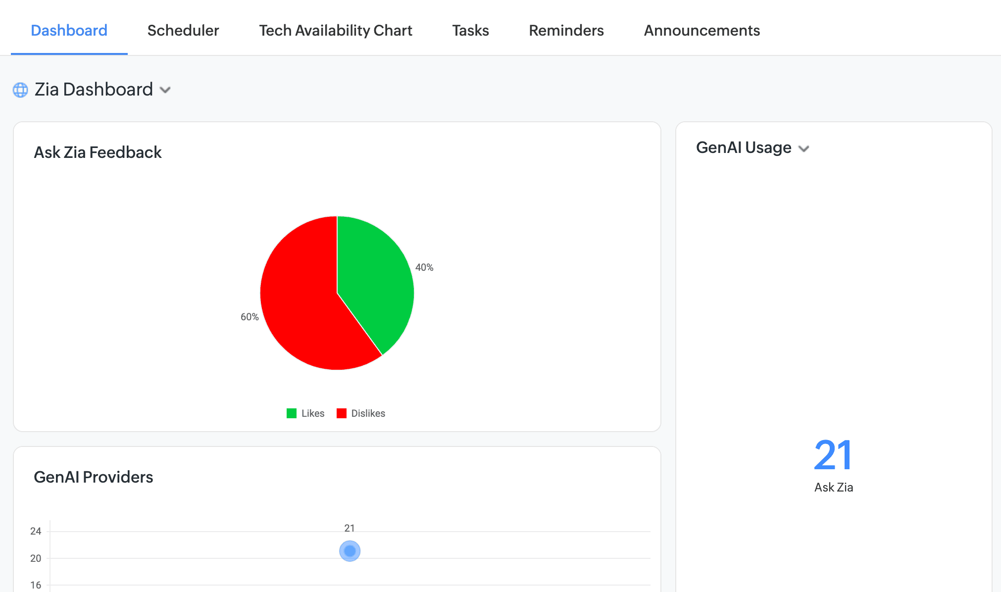Click the Likes legend label
Screen dimensions: 1001x592
coord(313,413)
